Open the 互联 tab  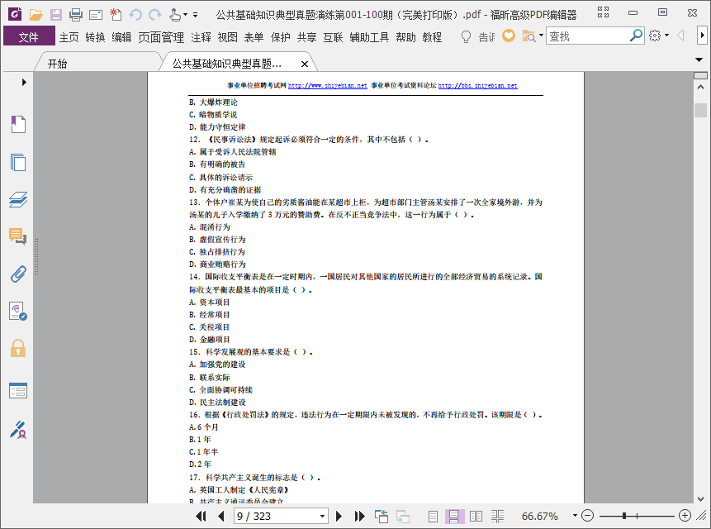333,37
